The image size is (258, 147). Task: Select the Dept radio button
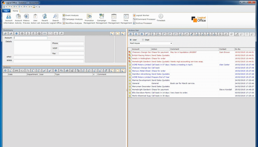pyautogui.click(x=143, y=40)
